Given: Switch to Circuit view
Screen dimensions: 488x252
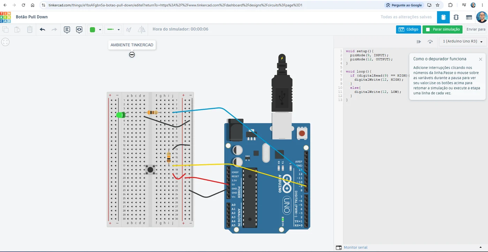Looking at the screenshot, I should [443, 17].
